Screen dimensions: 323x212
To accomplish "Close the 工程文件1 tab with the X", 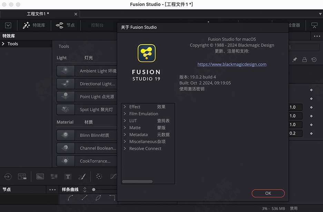I will click(x=76, y=14).
